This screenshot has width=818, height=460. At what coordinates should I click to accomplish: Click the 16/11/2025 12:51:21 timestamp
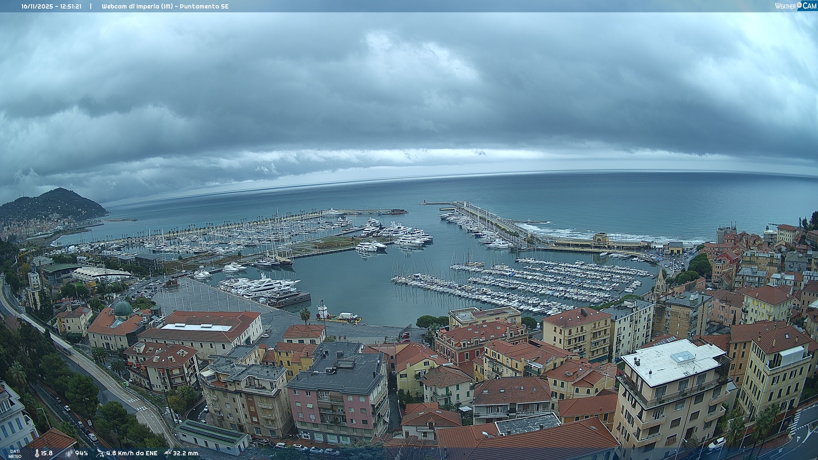tap(52, 6)
